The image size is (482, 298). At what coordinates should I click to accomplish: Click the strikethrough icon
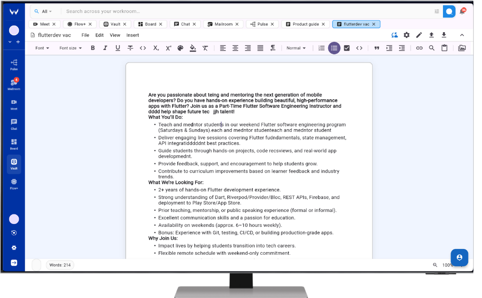(130, 48)
